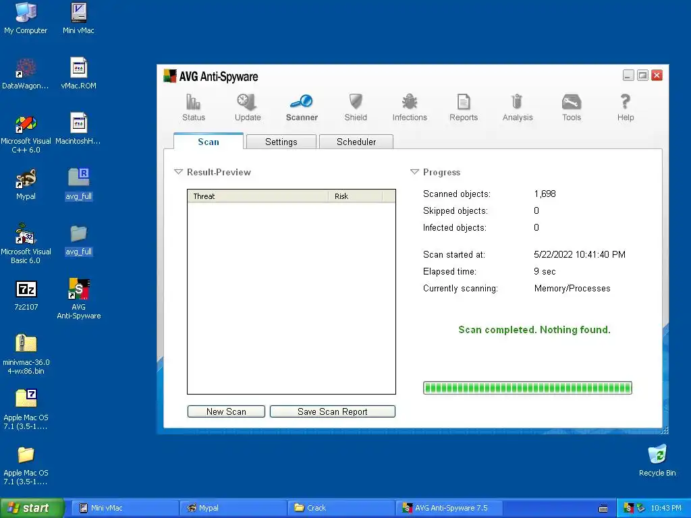This screenshot has height=518, width=691.
Task: Click the Memory/Processes currently scanning value
Action: [x=572, y=288]
